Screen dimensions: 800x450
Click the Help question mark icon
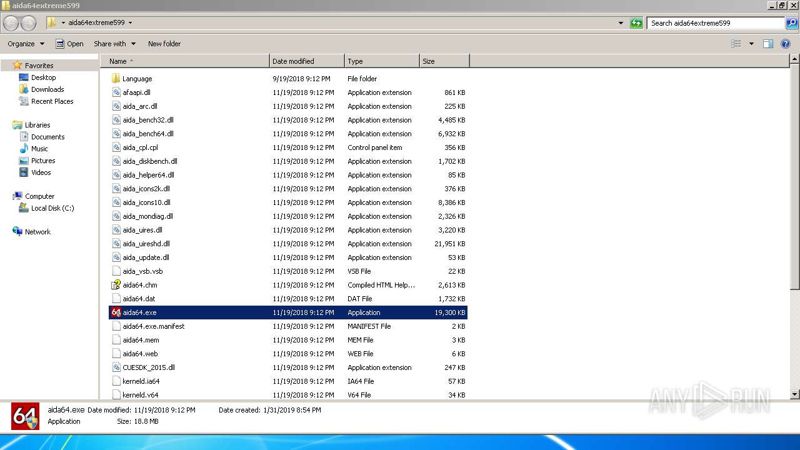coord(786,44)
